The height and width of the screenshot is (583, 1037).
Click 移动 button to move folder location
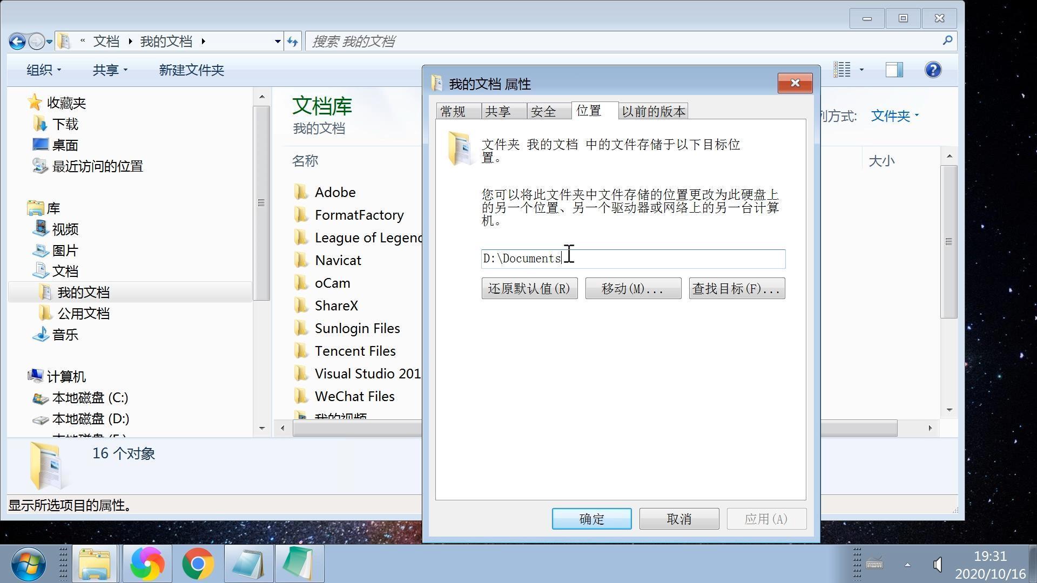pos(632,289)
